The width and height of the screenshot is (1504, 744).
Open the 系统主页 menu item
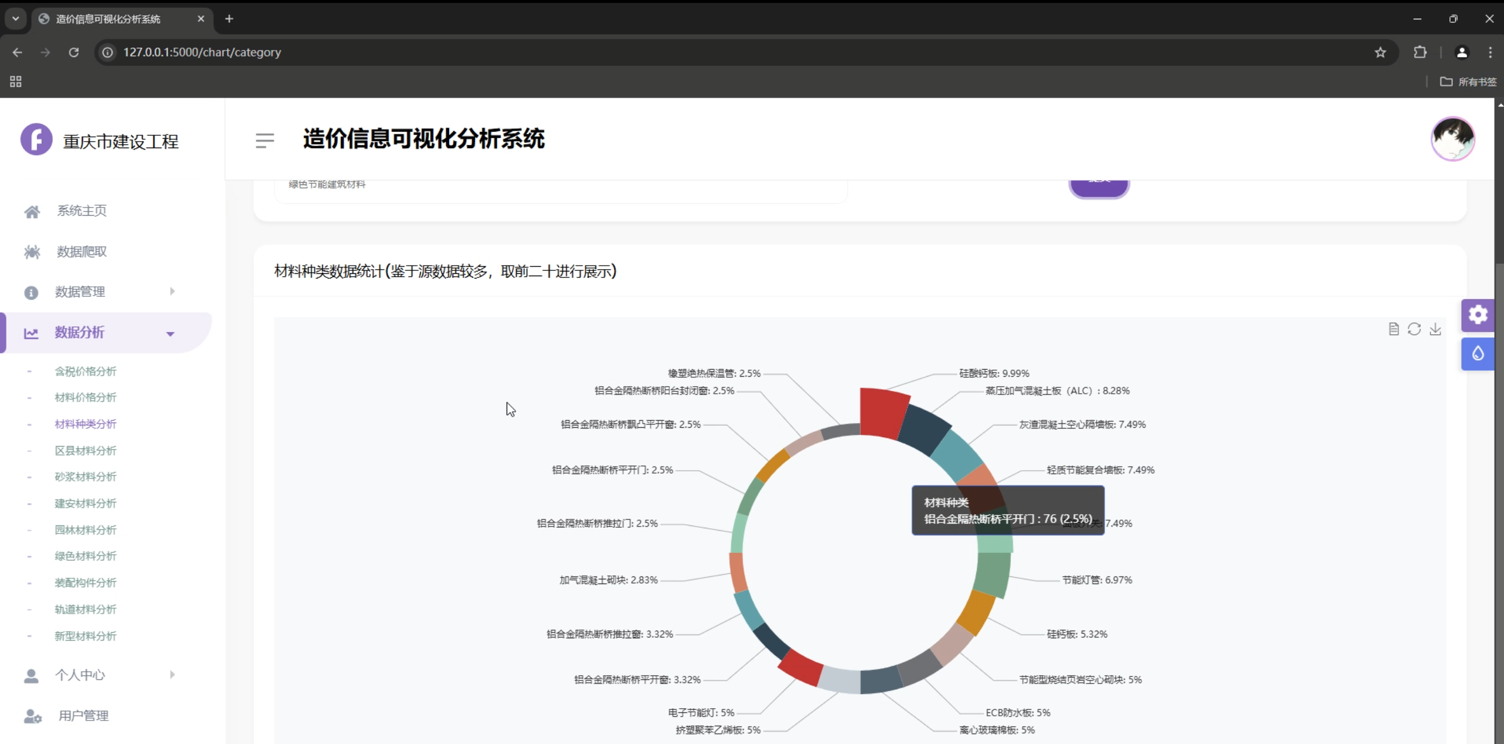point(82,211)
